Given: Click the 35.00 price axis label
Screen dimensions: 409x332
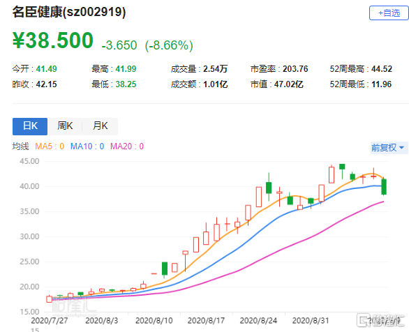Looking at the screenshot, I should (x=29, y=211).
